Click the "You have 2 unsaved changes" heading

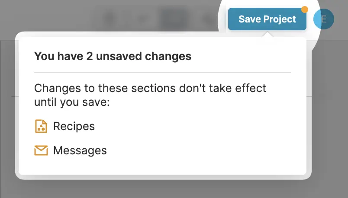tap(113, 56)
